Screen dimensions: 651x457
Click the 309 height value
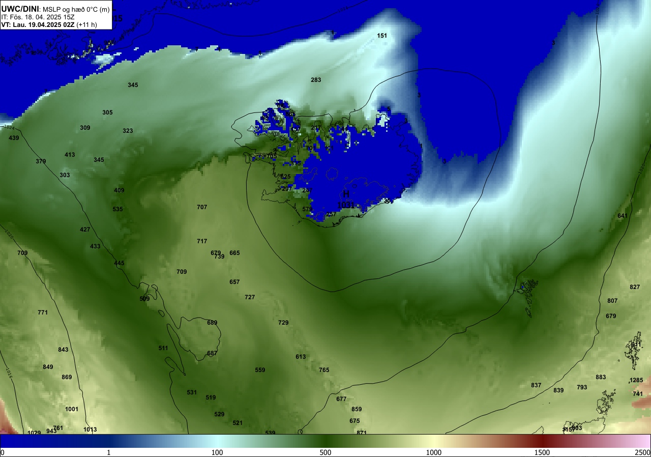coord(85,128)
